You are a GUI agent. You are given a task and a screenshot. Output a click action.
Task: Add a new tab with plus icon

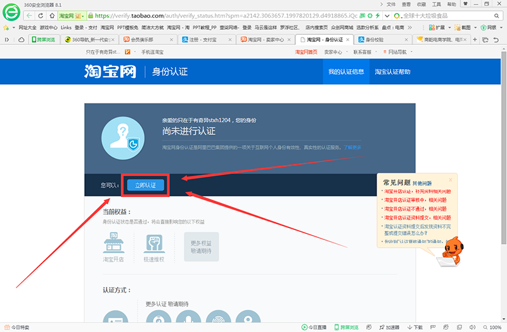click(x=475, y=39)
